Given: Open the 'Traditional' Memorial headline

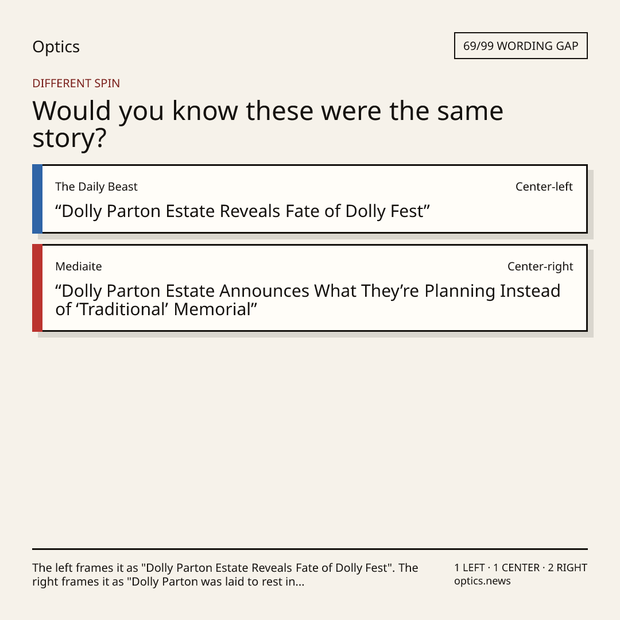Looking at the screenshot, I should (308, 300).
